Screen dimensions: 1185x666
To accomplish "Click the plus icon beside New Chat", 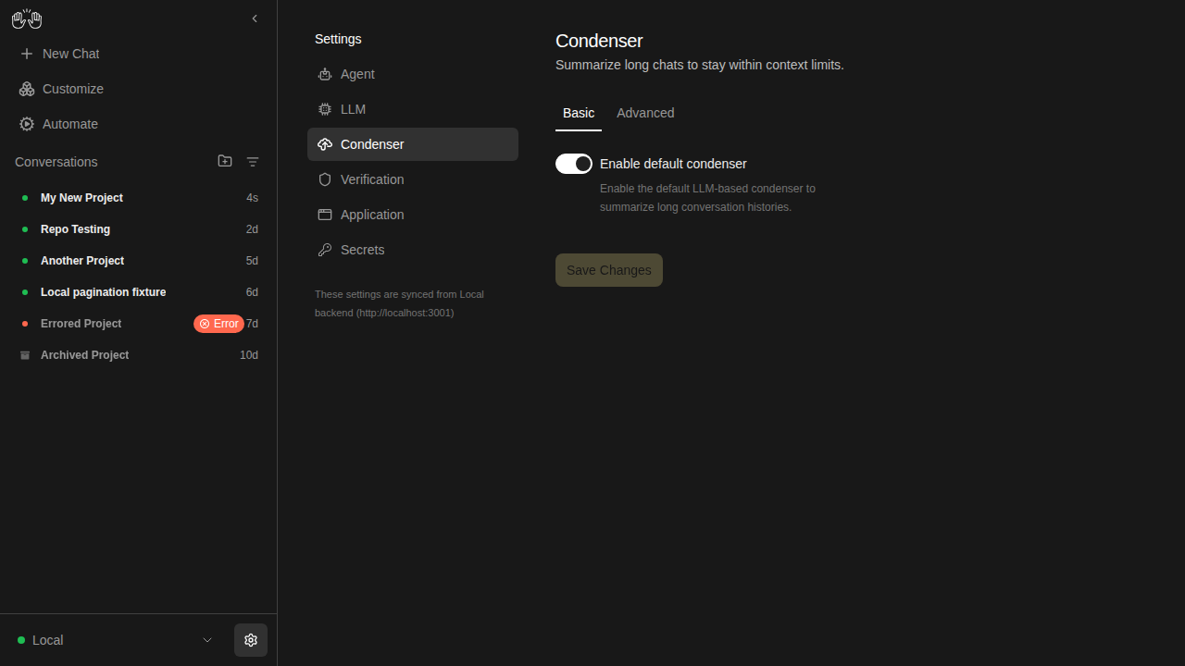I will 27,54.
